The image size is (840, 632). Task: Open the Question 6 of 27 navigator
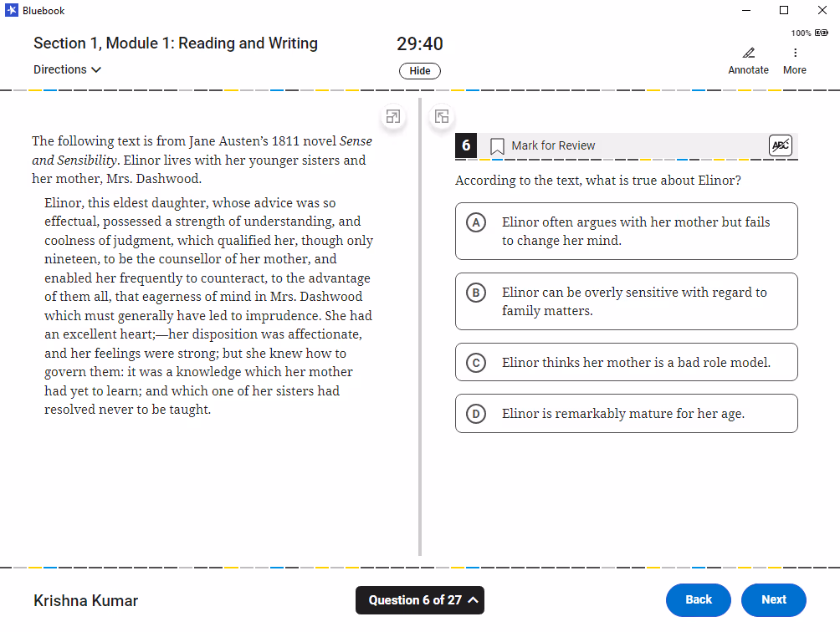point(420,600)
